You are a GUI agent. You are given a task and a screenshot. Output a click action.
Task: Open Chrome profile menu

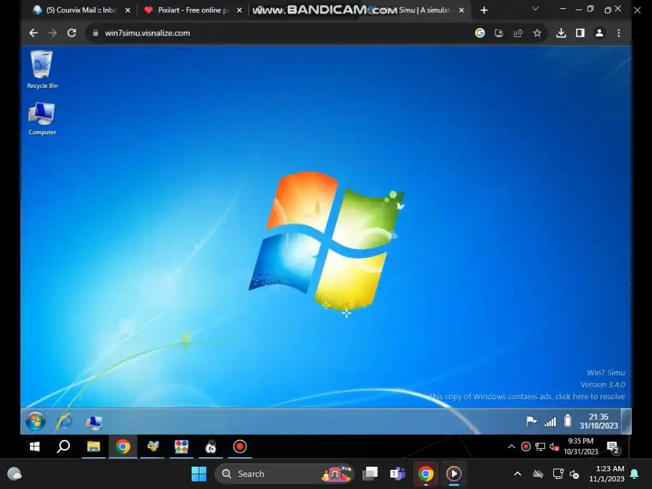coord(599,33)
